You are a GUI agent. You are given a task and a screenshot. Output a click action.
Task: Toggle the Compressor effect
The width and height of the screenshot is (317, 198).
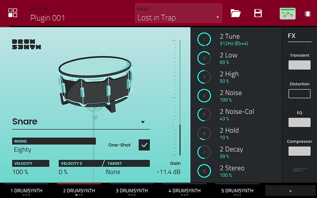(x=299, y=151)
